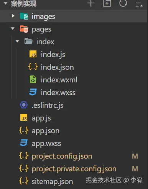Click the index folder icon
148x189 pixels.
(x=28, y=41)
